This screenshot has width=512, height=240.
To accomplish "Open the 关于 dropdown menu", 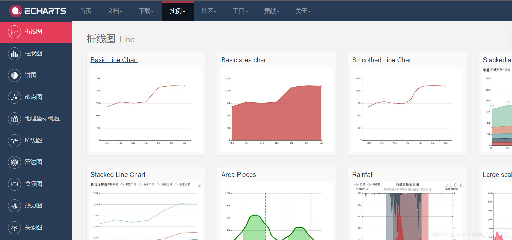I will [303, 11].
